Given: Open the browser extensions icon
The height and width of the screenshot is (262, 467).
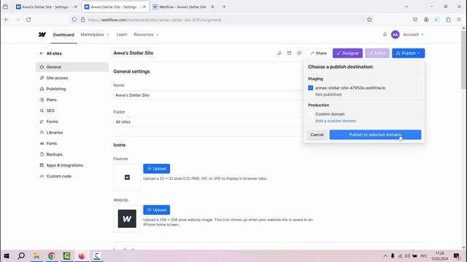Looking at the screenshot, I should coord(448,20).
